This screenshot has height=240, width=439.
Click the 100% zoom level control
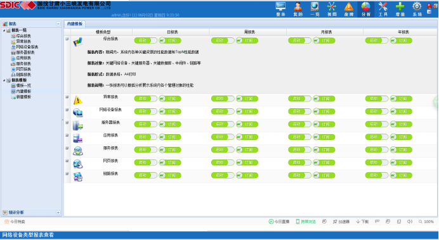tap(426, 222)
